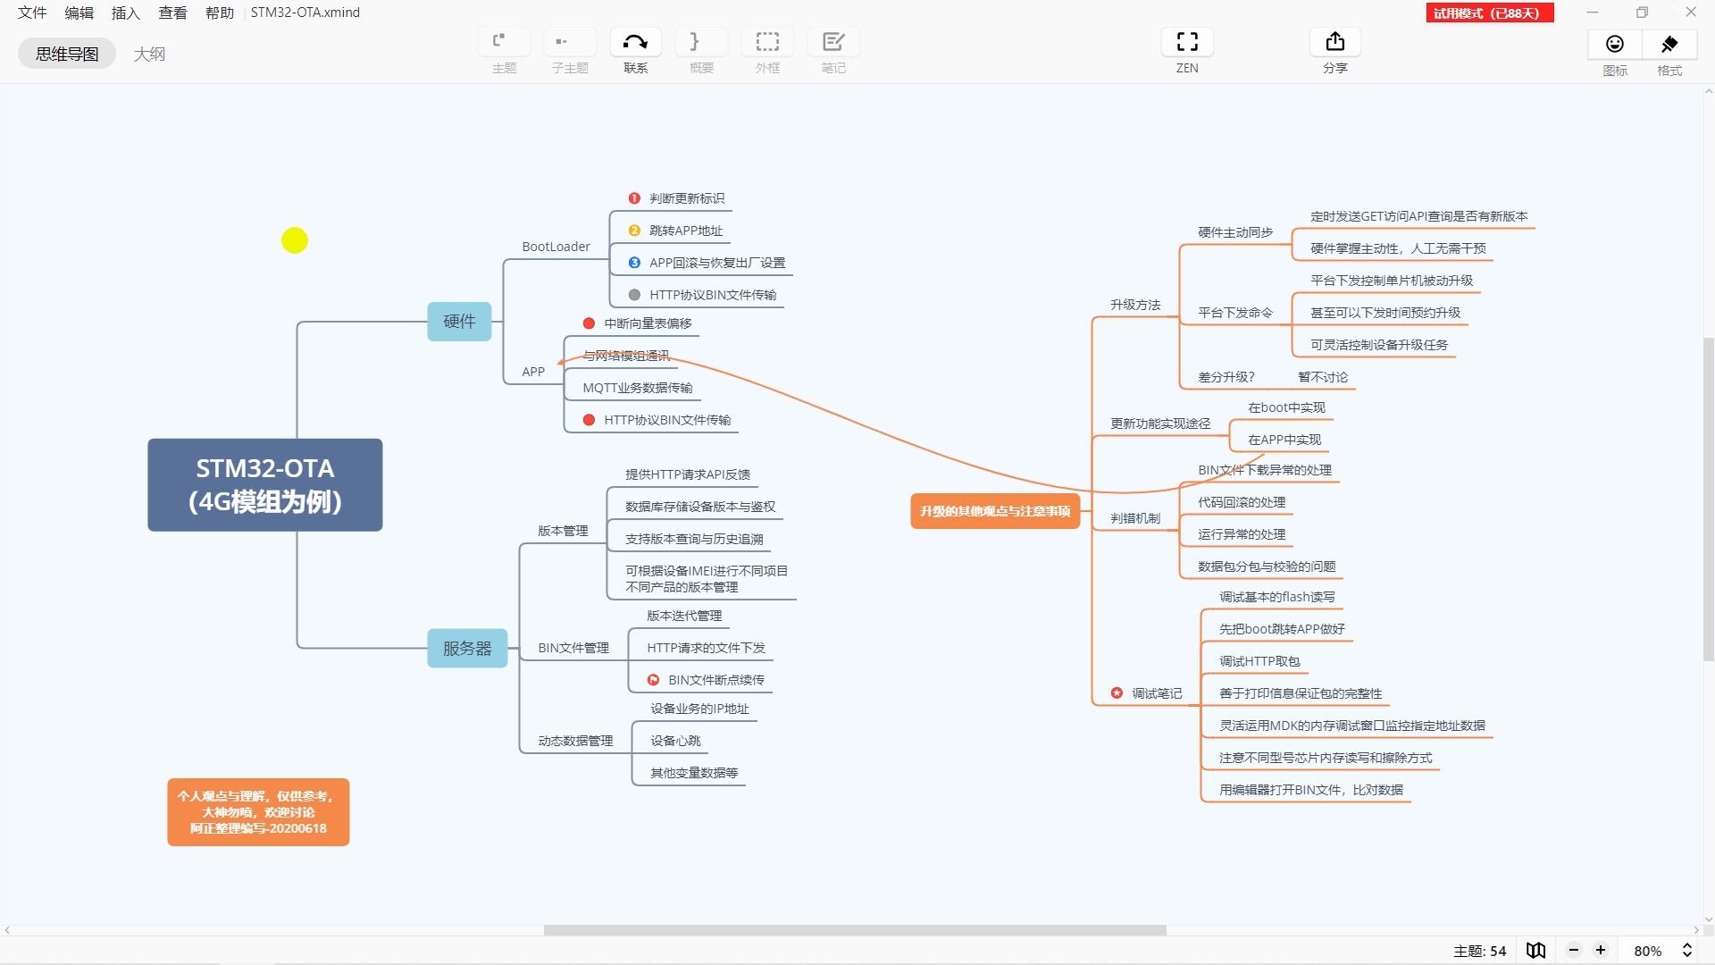Click the 概要 (Summary) toolbar icon
This screenshot has height=965, width=1715.
[701, 42]
